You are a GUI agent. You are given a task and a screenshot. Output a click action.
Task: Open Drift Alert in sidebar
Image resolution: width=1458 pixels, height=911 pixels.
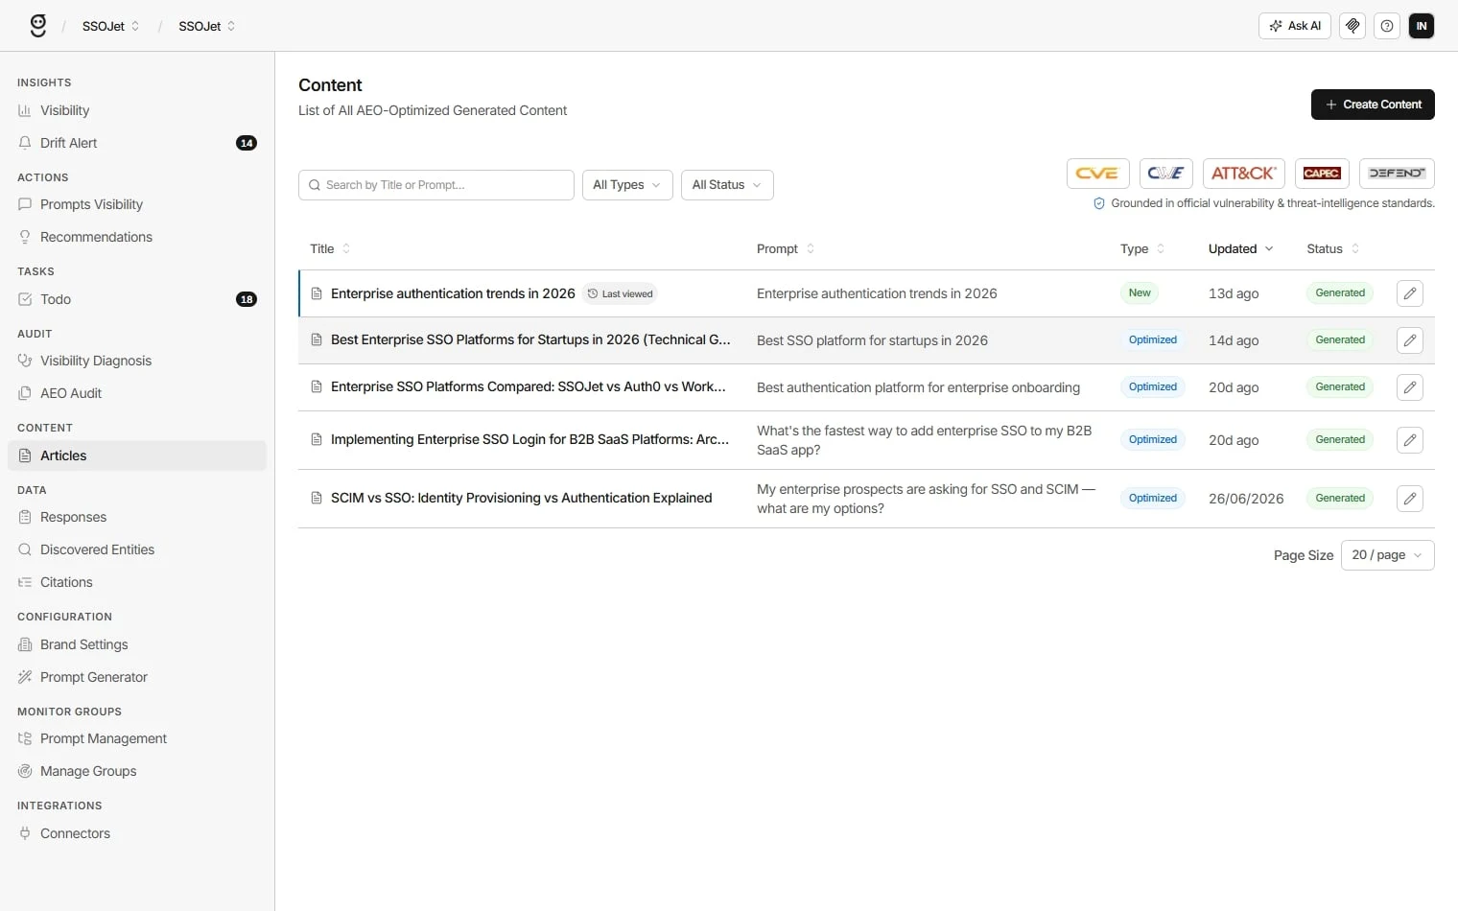pyautogui.click(x=137, y=143)
